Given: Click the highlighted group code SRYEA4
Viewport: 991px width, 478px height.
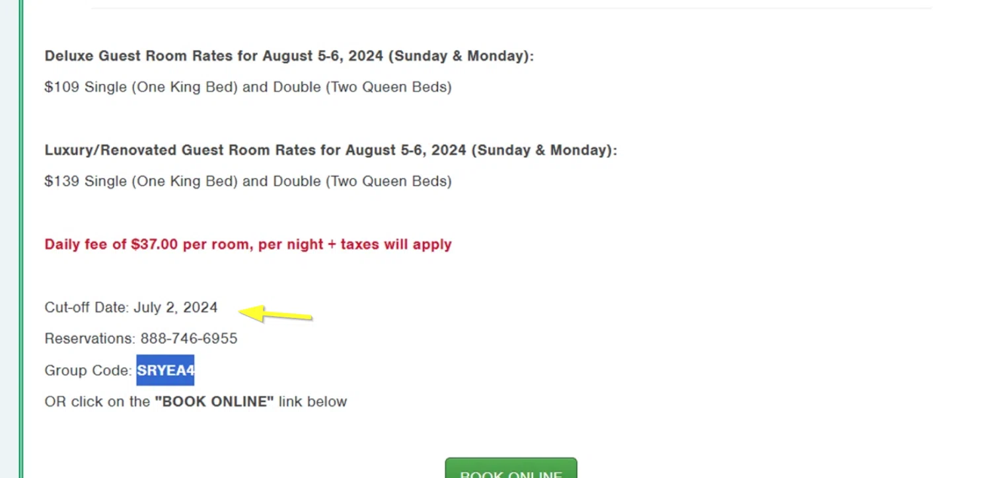Looking at the screenshot, I should pos(165,370).
